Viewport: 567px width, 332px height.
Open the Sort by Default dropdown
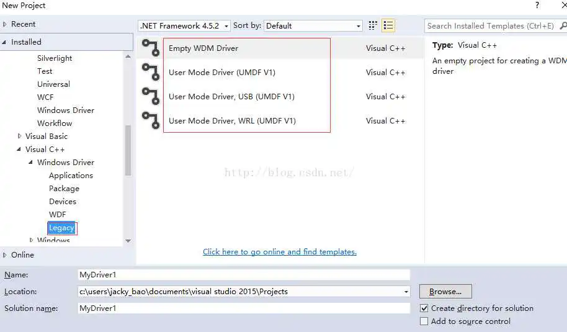[x=313, y=25]
